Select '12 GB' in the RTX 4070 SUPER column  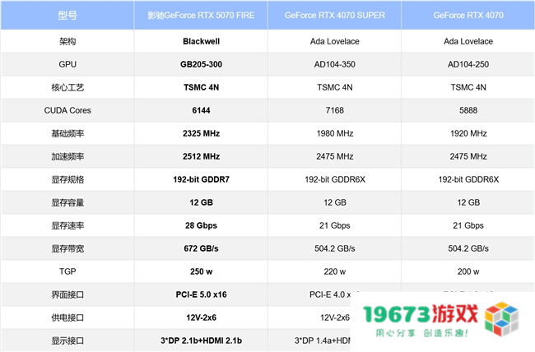point(335,202)
